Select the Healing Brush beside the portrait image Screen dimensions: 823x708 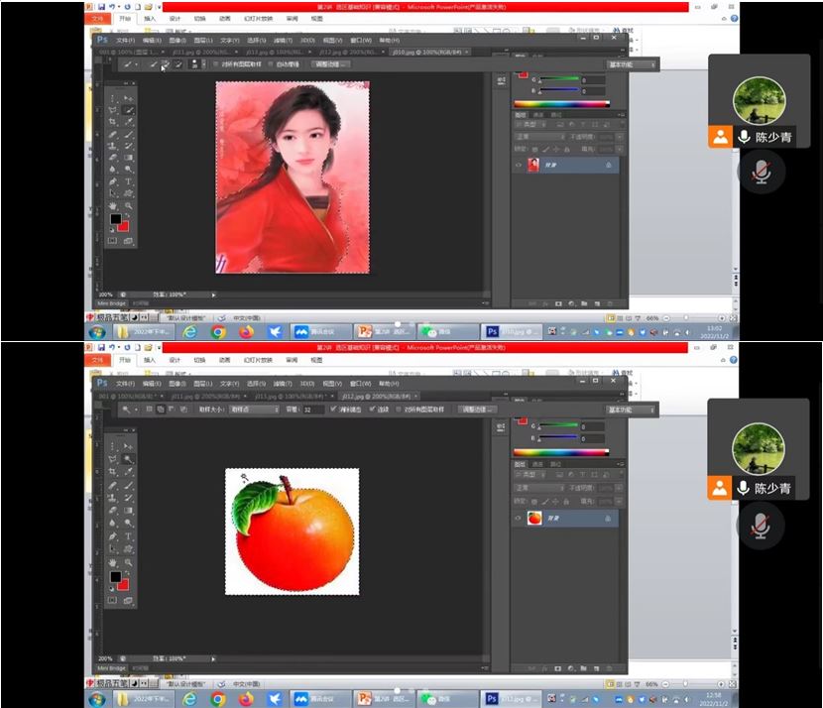(x=112, y=134)
